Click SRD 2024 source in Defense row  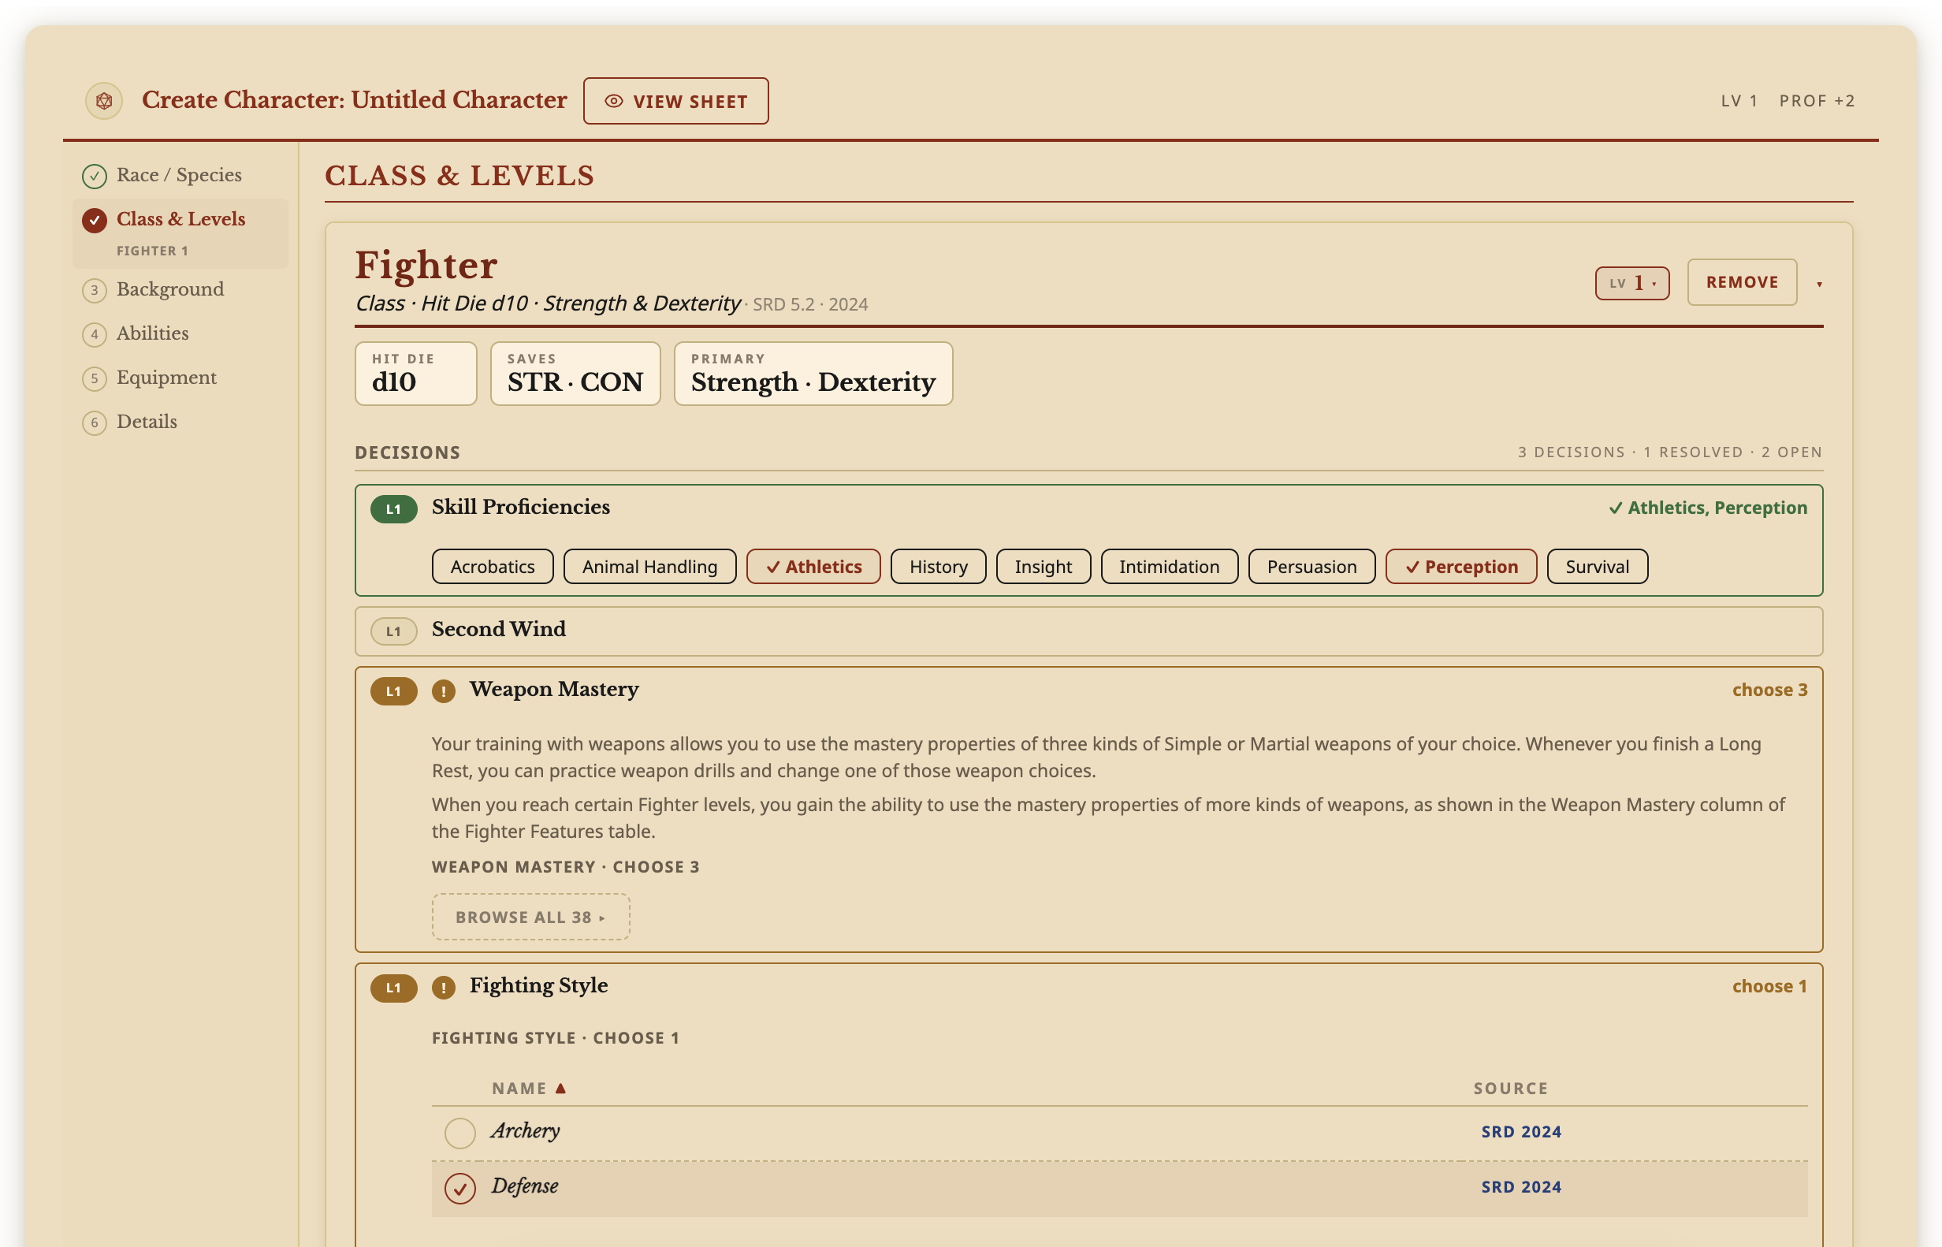tap(1521, 1187)
